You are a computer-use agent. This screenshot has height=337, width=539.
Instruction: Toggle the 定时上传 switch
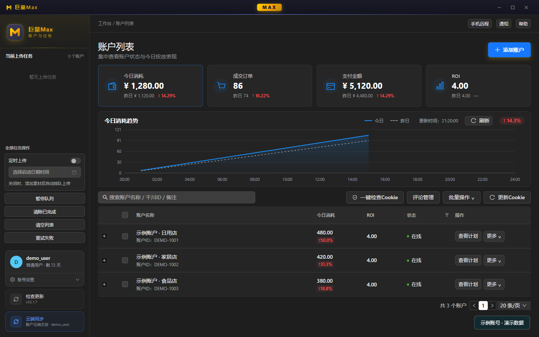76,161
